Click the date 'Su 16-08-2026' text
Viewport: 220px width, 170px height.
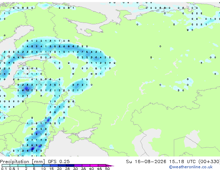pos(146,162)
